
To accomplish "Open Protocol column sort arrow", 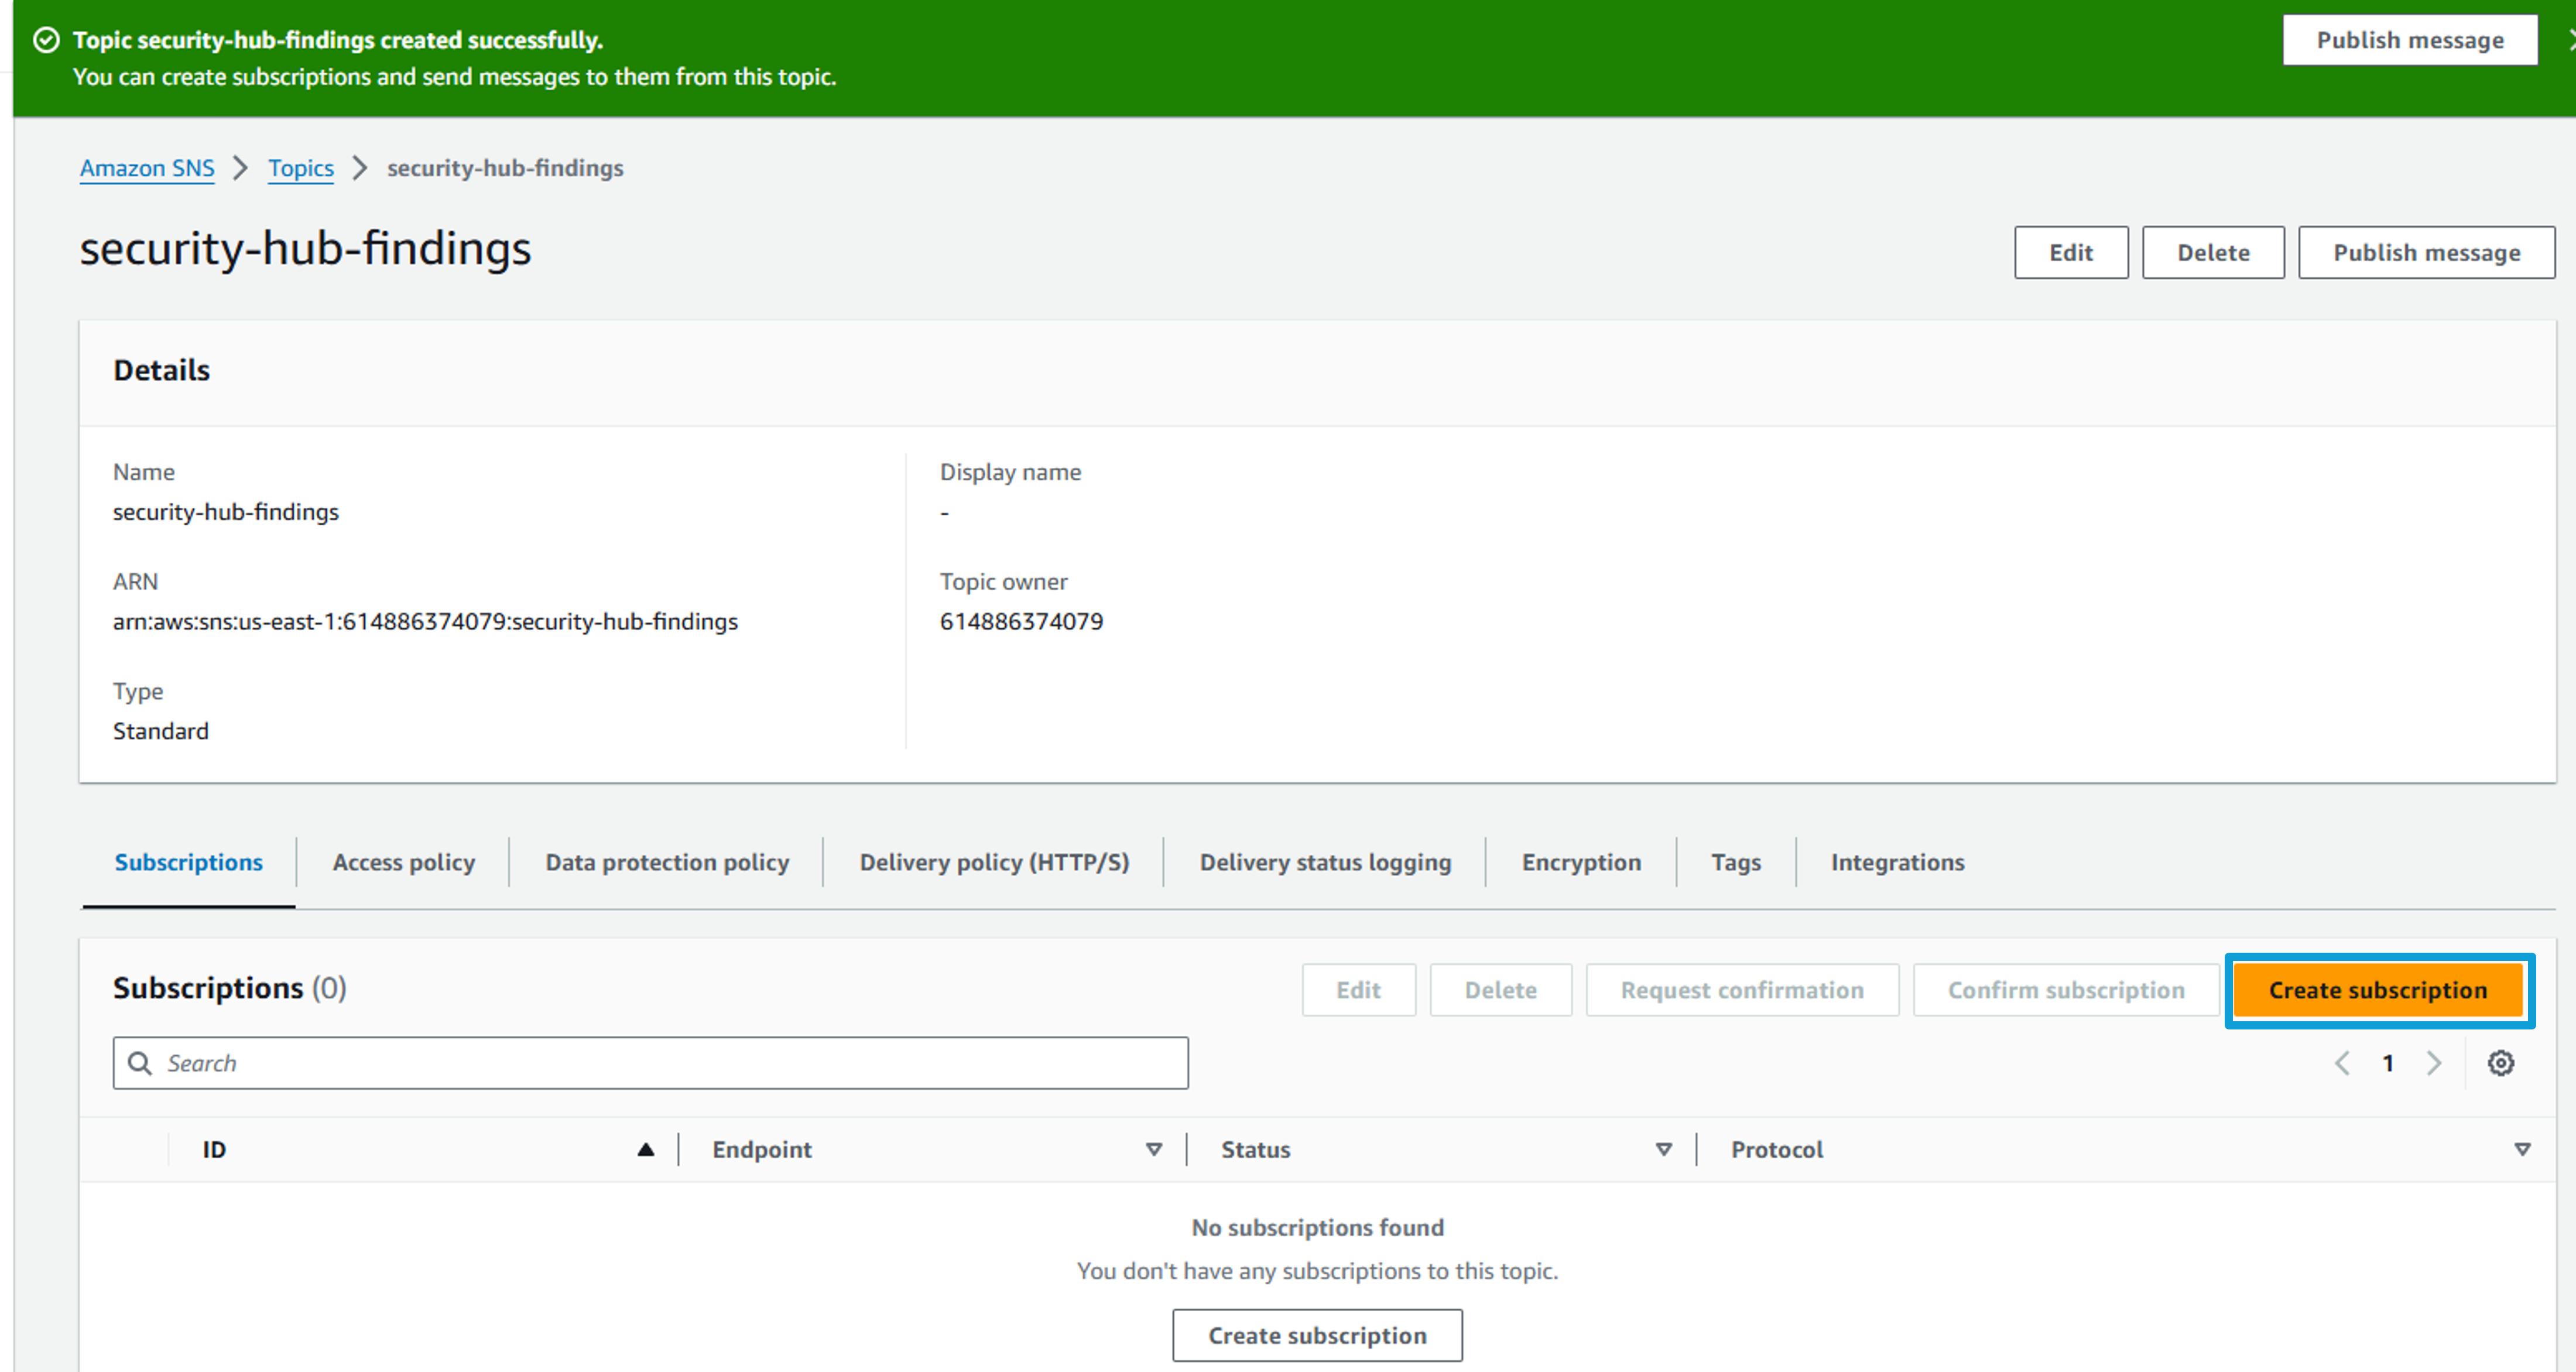I will pos(2522,1150).
